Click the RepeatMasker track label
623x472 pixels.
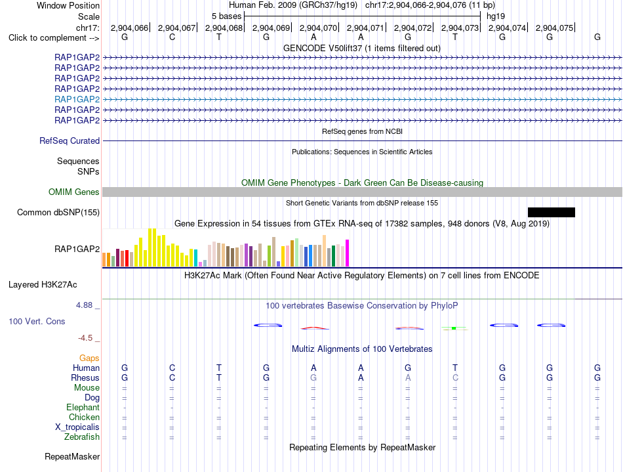72,456
